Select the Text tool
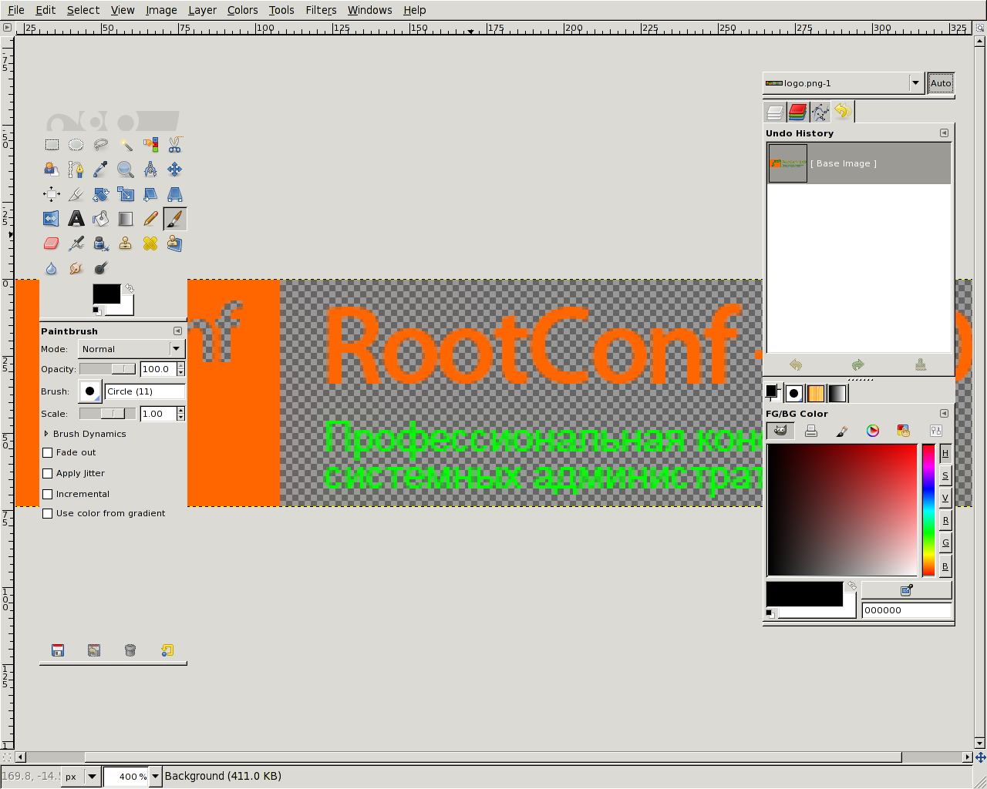This screenshot has width=987, height=789. 76,219
